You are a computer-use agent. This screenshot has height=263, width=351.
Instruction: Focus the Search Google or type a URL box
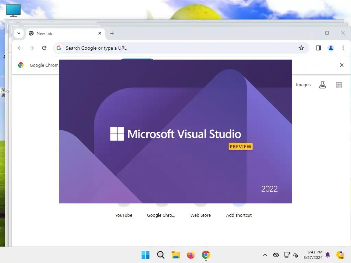(x=181, y=48)
